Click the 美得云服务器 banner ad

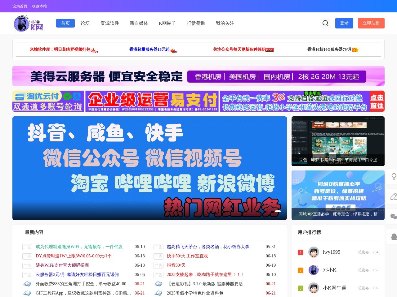click(198, 76)
